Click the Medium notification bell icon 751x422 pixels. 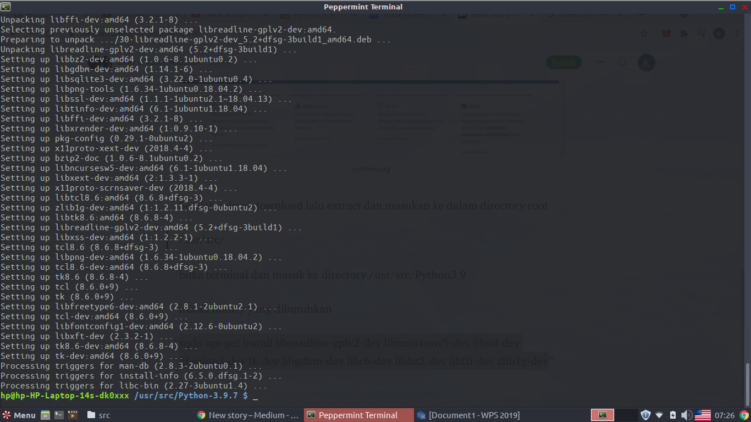click(622, 63)
